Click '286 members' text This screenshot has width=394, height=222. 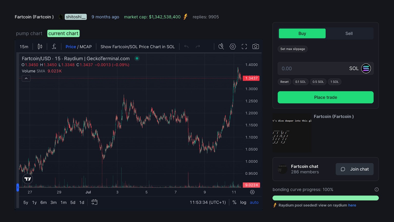pos(305,172)
